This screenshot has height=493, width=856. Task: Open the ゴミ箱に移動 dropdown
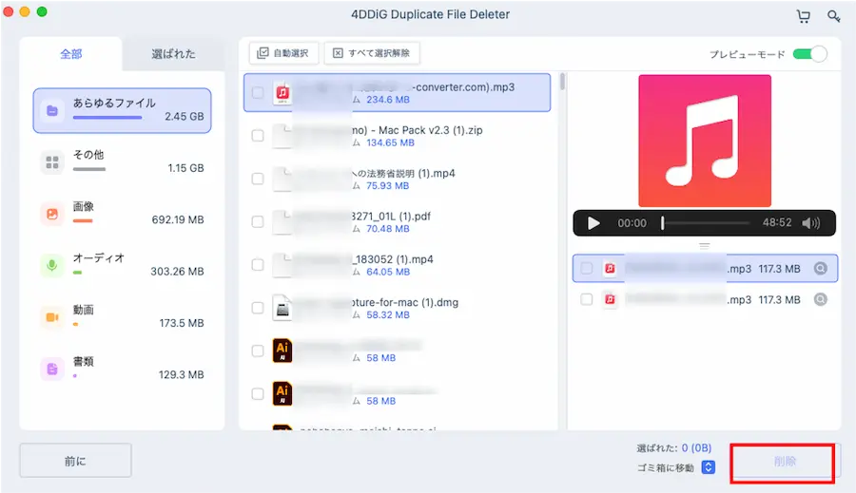(709, 467)
